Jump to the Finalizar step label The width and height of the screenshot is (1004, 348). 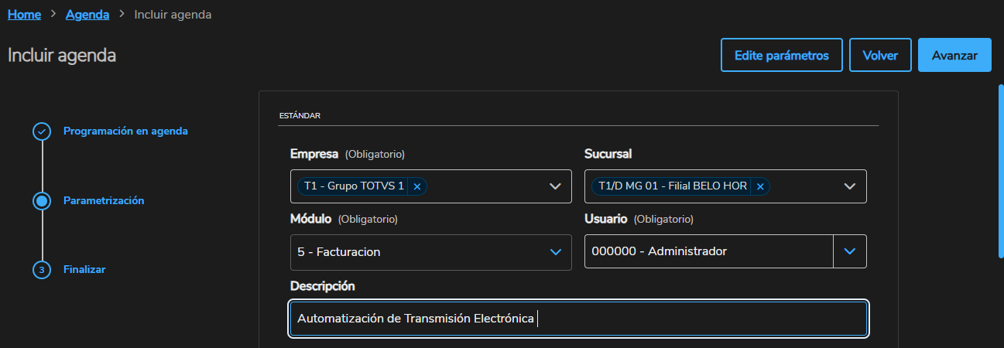84,270
